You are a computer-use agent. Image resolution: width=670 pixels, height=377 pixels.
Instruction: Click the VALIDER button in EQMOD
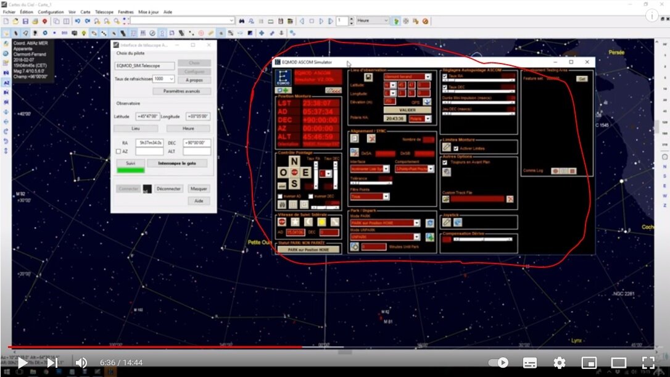[407, 110]
